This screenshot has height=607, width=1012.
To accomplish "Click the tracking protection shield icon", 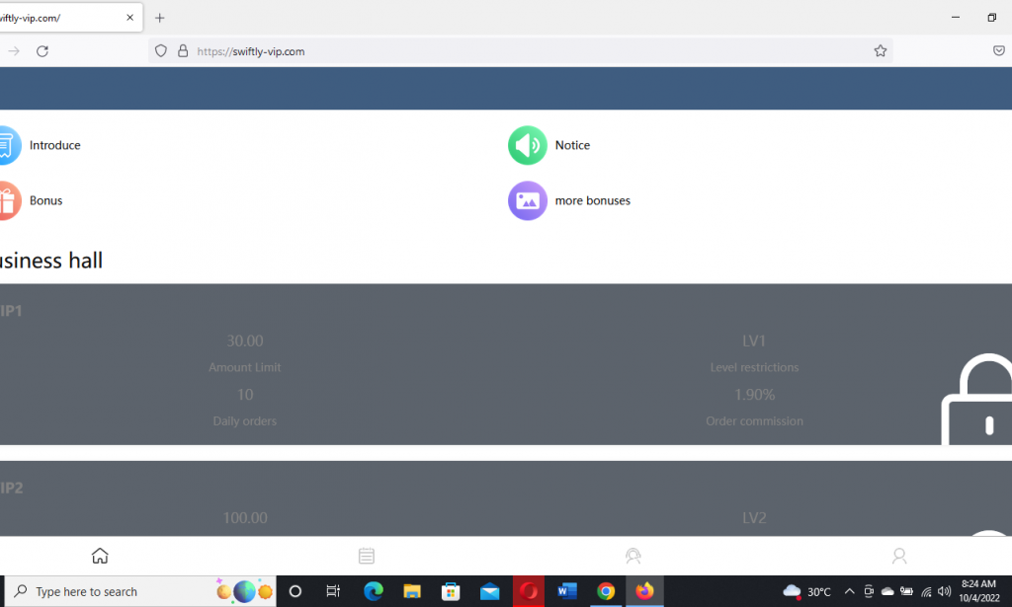I will (161, 51).
